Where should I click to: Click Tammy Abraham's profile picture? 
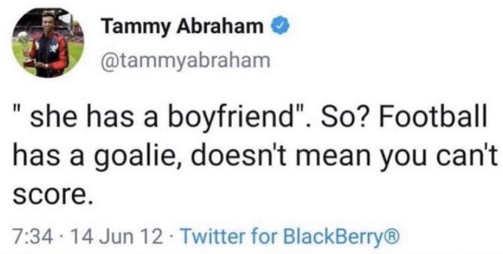pyautogui.click(x=49, y=45)
